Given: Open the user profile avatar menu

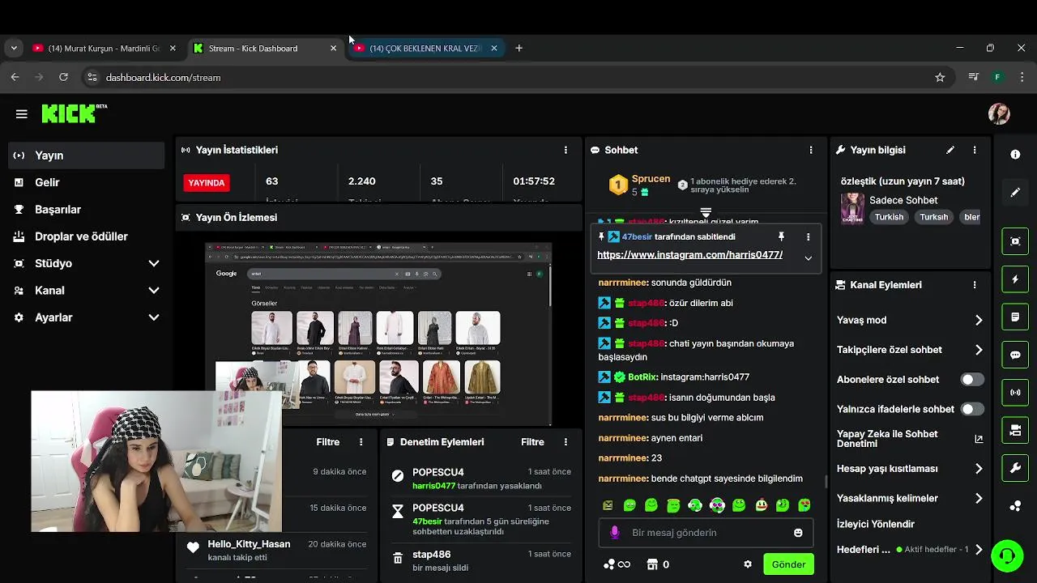Looking at the screenshot, I should pos(998,114).
